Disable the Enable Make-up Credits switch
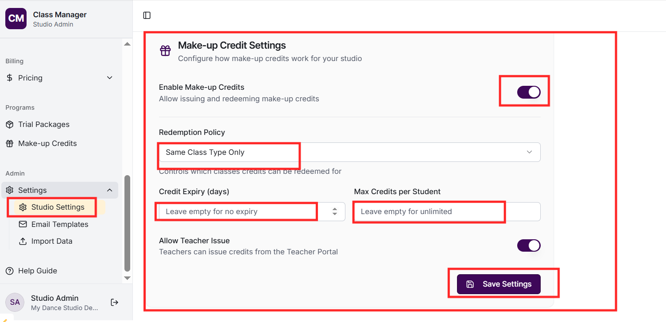Image resolution: width=666 pixels, height=322 pixels. pos(529,92)
